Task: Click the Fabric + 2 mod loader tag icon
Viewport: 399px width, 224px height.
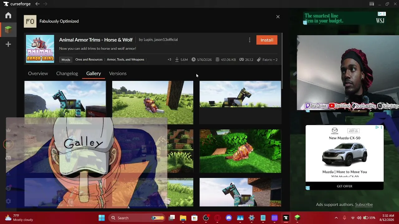Action: pos(259,59)
